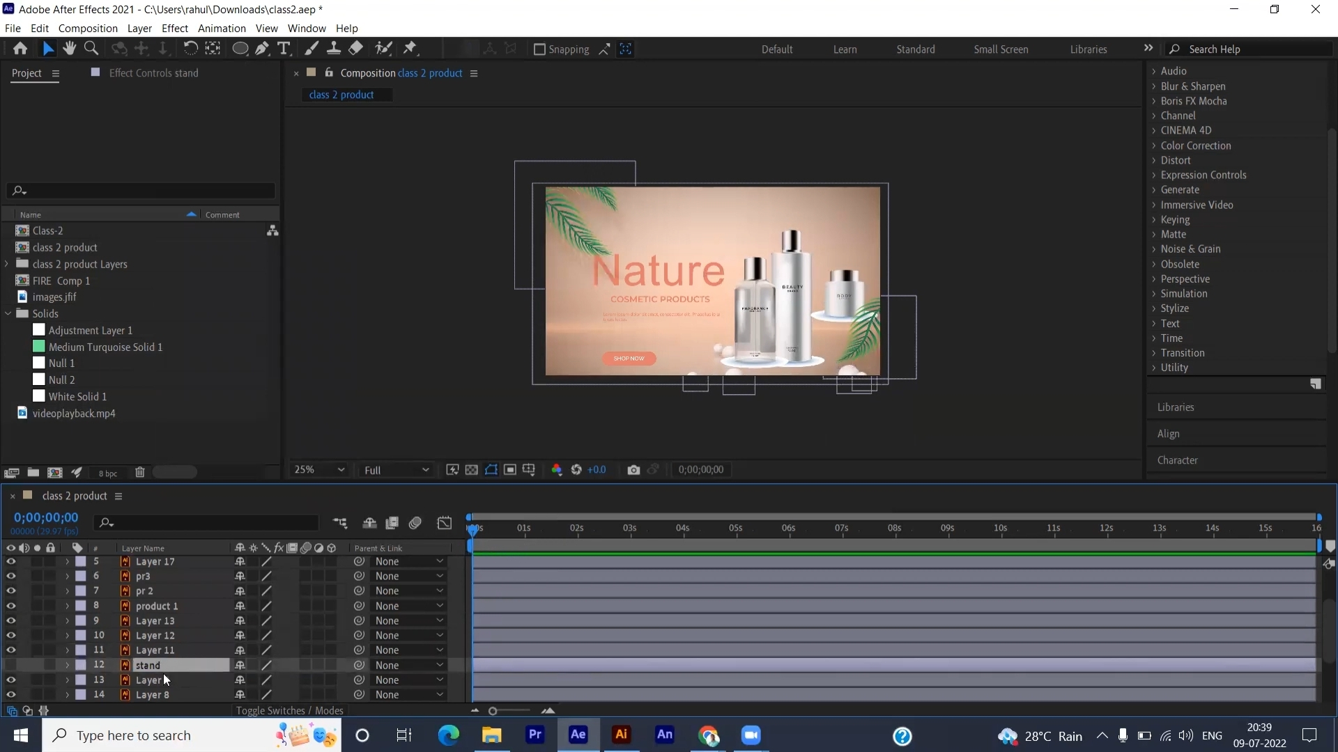Select the Roto Brush tool
The height and width of the screenshot is (752, 1338).
(383, 48)
